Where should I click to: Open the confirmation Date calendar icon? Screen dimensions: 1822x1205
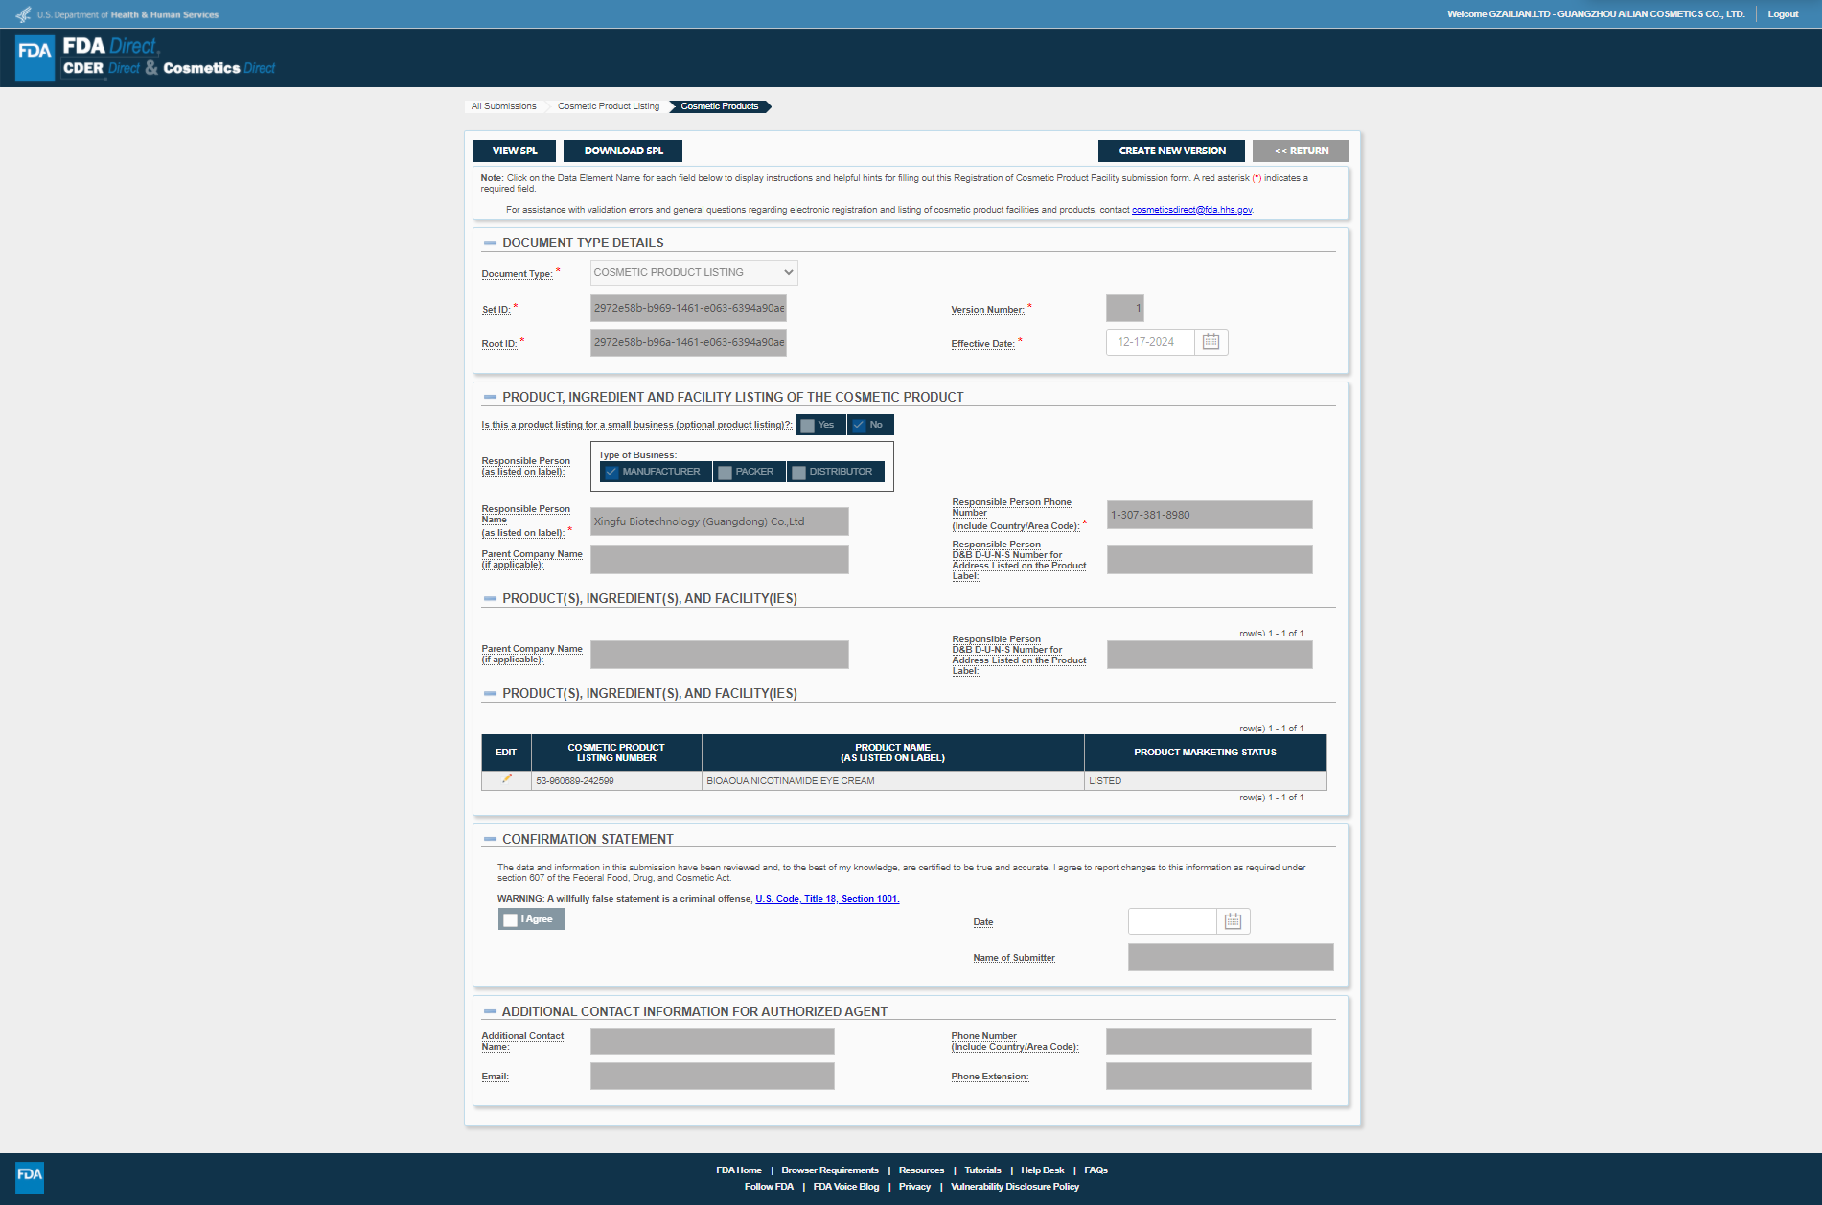(1233, 921)
